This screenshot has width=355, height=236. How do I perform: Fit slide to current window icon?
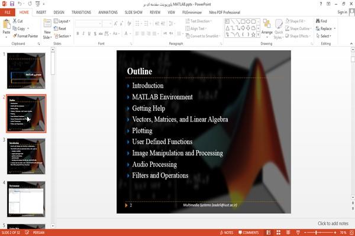[351, 232]
